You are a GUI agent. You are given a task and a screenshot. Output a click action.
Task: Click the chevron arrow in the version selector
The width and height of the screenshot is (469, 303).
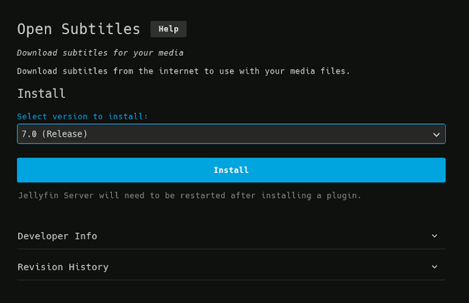pos(436,135)
